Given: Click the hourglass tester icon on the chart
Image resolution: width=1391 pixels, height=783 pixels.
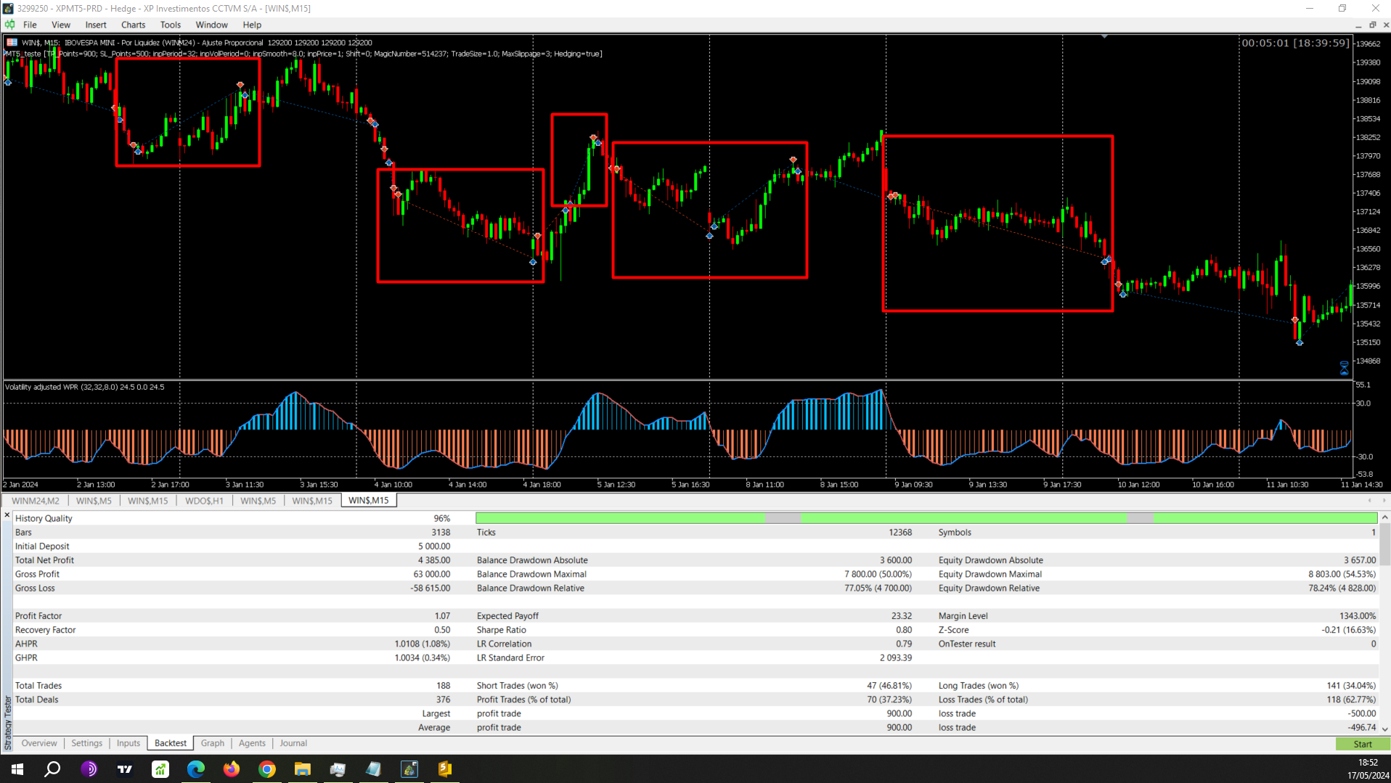Looking at the screenshot, I should coord(1345,366).
